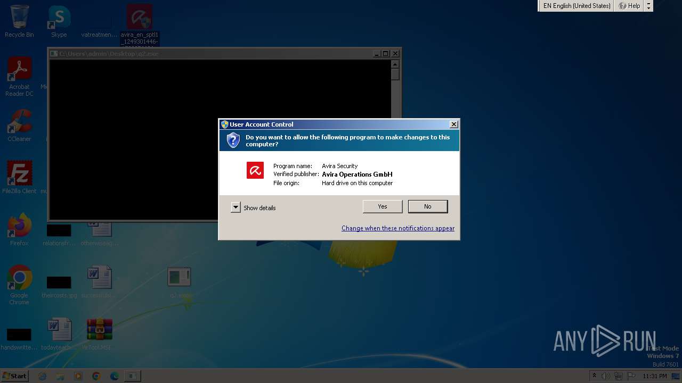Screen dimensions: 682x383
Task: Click 'Avira Security' program name text
Action: (x=340, y=166)
